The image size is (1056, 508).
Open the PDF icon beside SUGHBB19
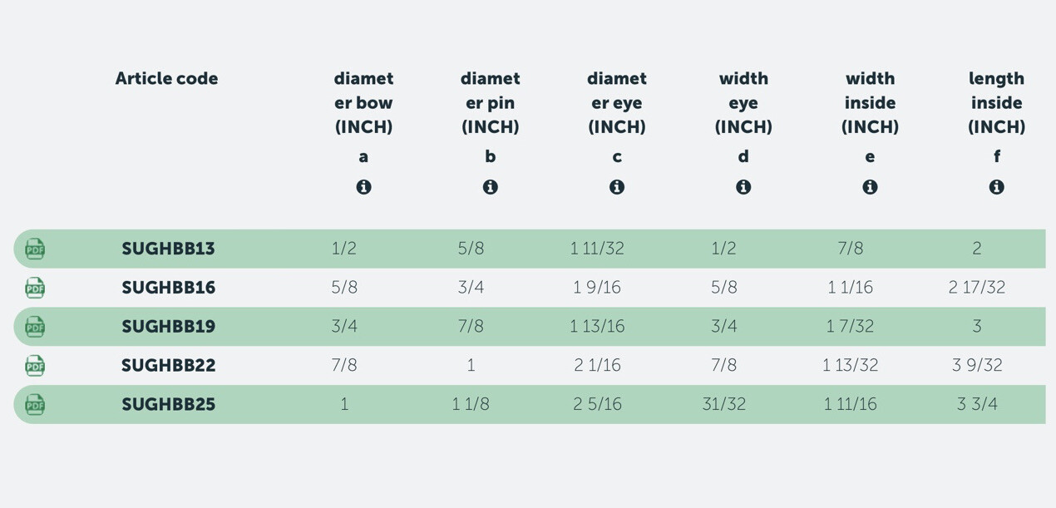tap(35, 327)
